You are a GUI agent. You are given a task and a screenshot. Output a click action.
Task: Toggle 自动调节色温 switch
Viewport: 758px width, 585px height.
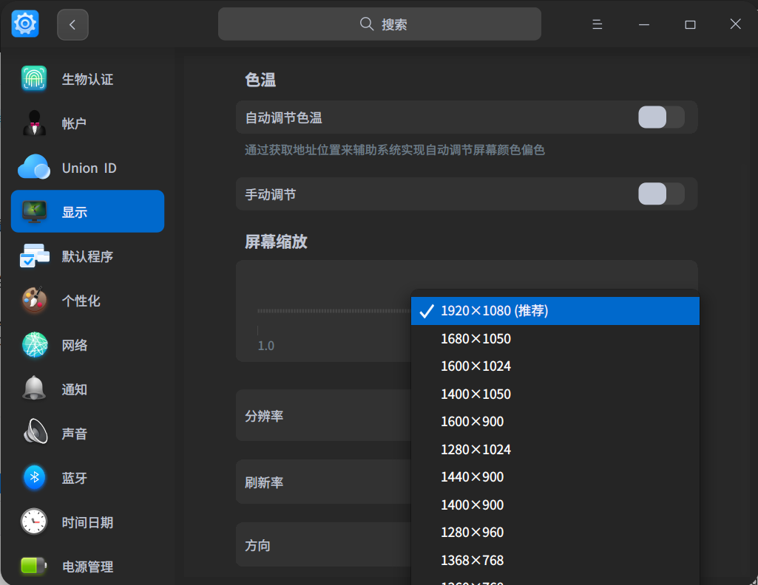pyautogui.click(x=661, y=117)
